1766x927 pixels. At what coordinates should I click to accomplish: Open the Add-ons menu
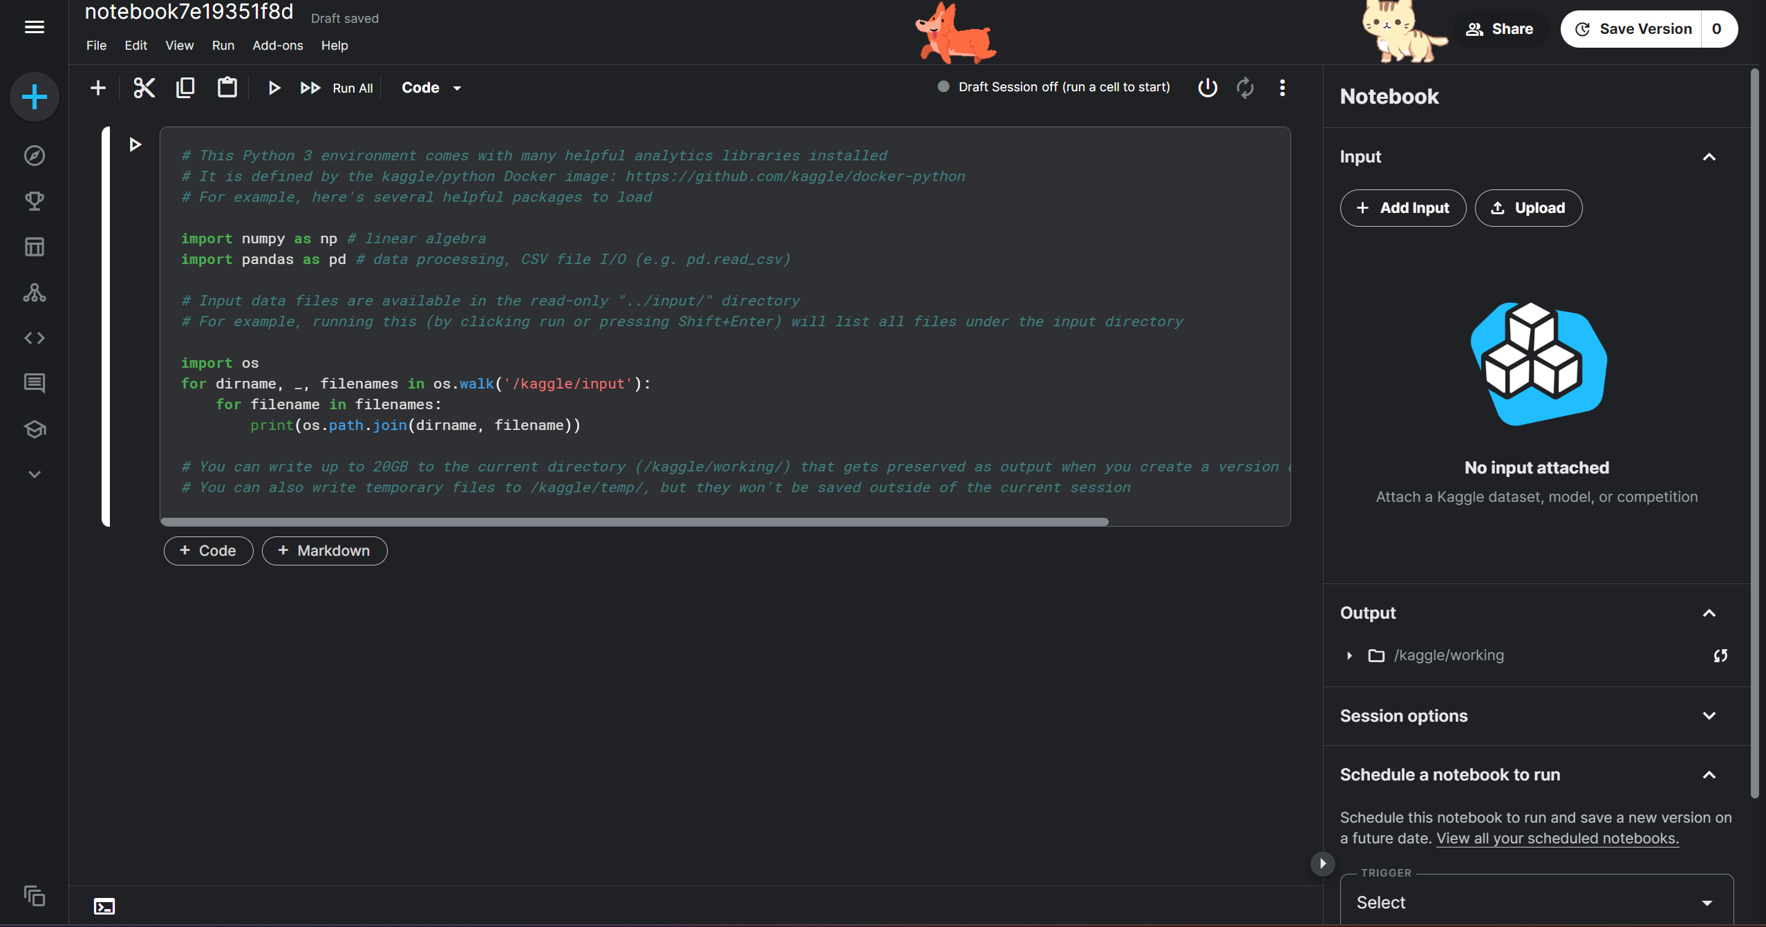point(277,46)
